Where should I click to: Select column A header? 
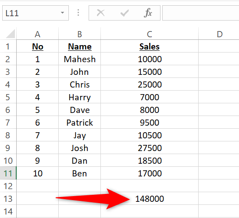click(x=38, y=34)
